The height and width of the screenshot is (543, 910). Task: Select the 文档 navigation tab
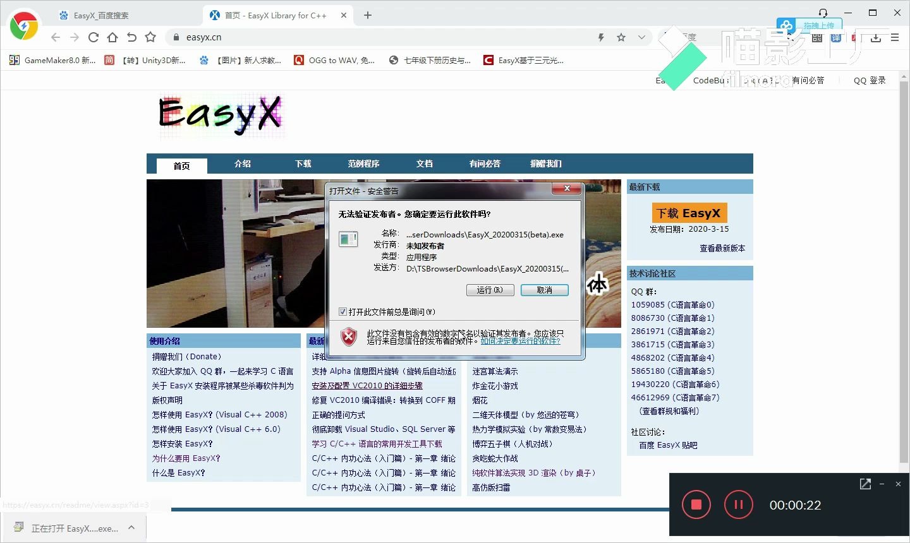[425, 164]
